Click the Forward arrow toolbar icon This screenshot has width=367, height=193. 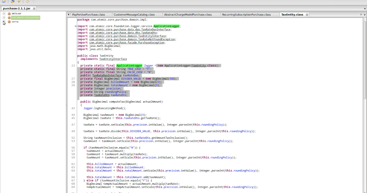tap(33, 2)
